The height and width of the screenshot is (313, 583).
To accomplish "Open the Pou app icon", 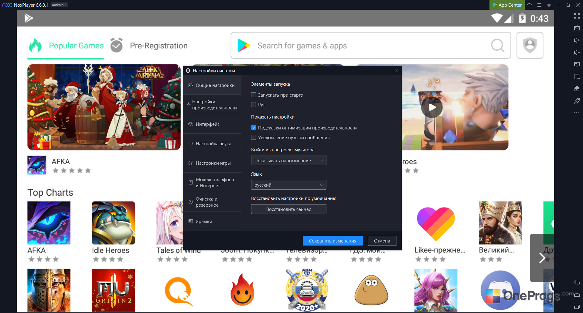I will click(x=371, y=290).
